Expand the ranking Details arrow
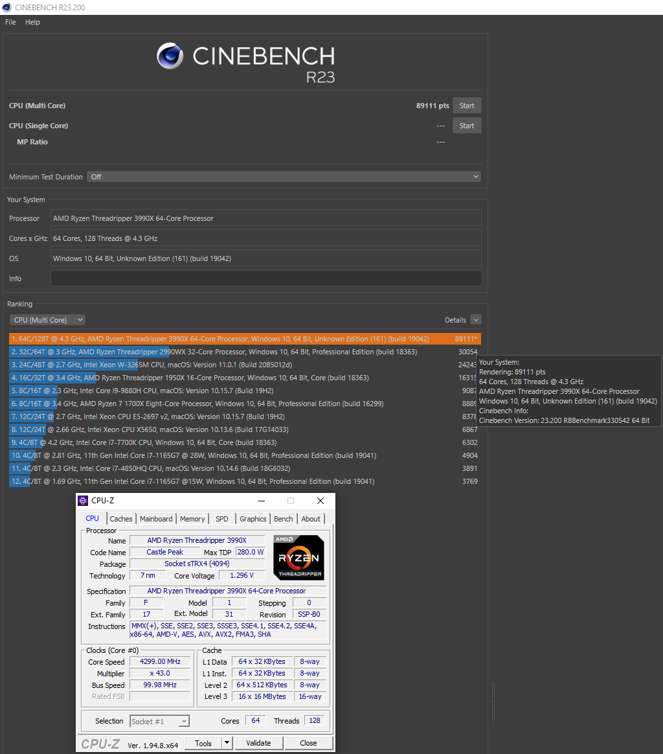Viewport: 663px width, 754px height. (476, 320)
